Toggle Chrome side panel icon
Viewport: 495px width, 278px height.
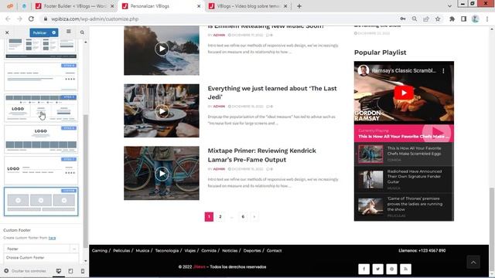point(463,19)
